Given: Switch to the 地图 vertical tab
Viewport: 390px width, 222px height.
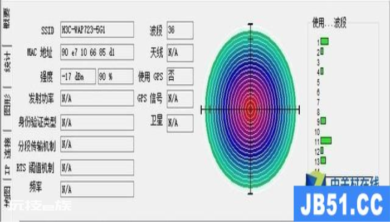Looking at the screenshot, I should point(7,197).
